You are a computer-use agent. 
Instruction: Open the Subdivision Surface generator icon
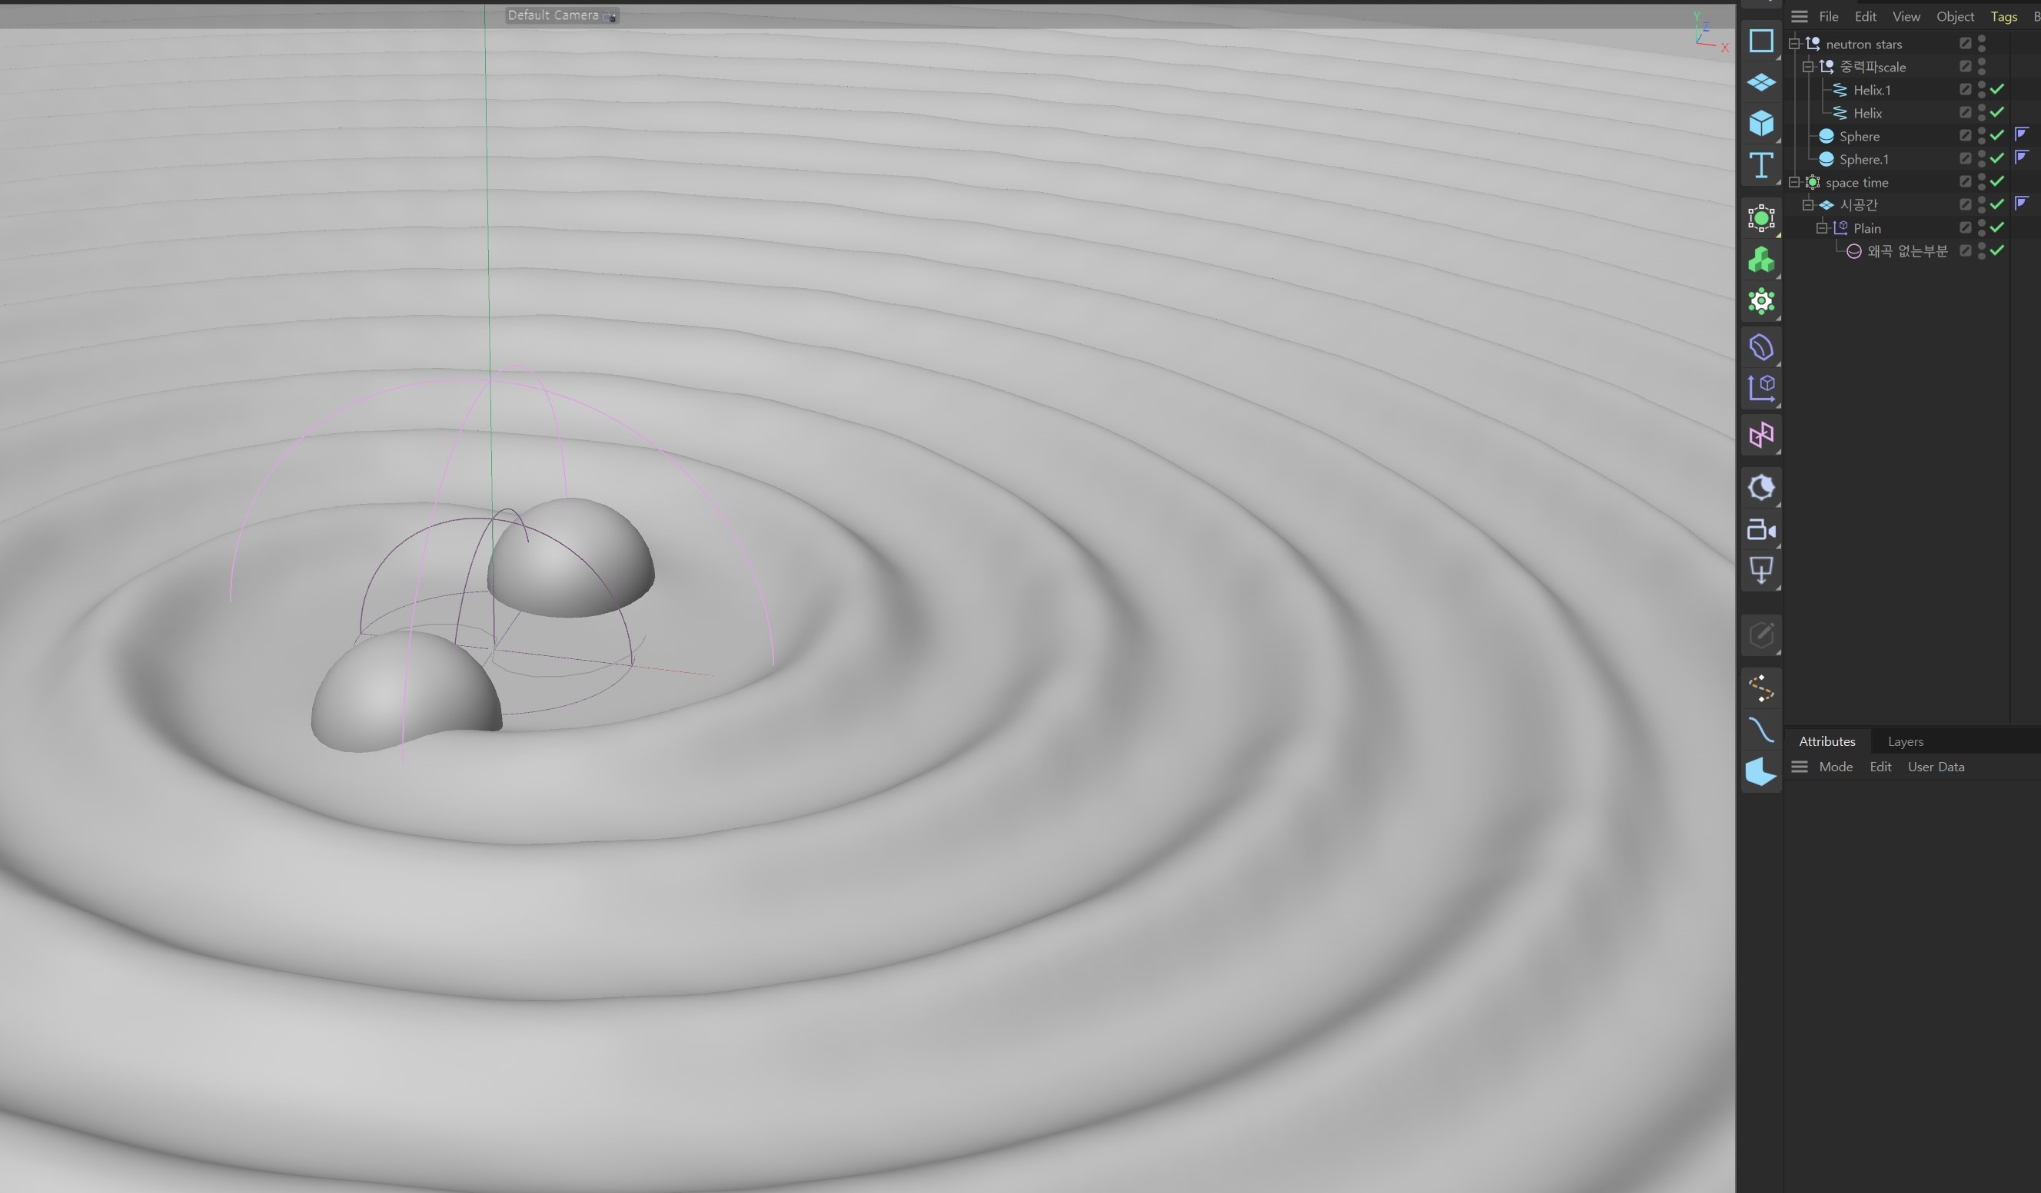[1760, 217]
